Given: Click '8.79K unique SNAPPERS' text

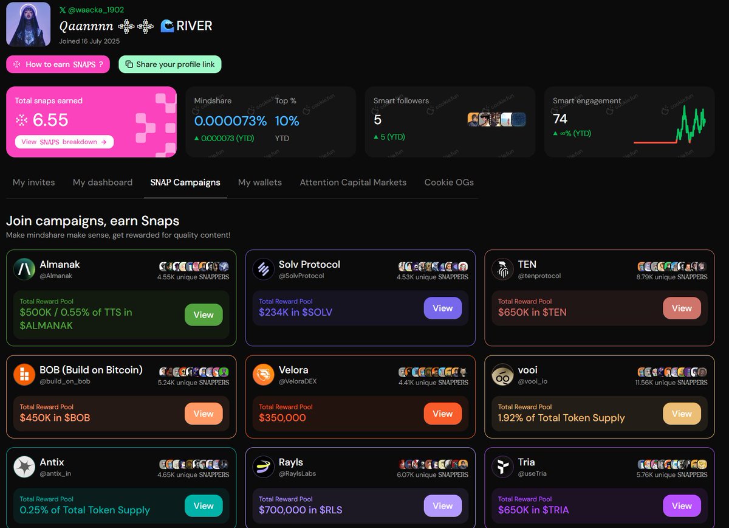Looking at the screenshot, I should click(x=672, y=277).
